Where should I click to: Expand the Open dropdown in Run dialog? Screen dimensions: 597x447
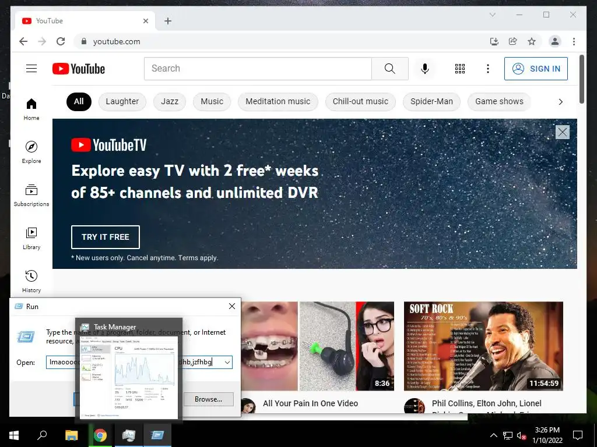point(227,362)
